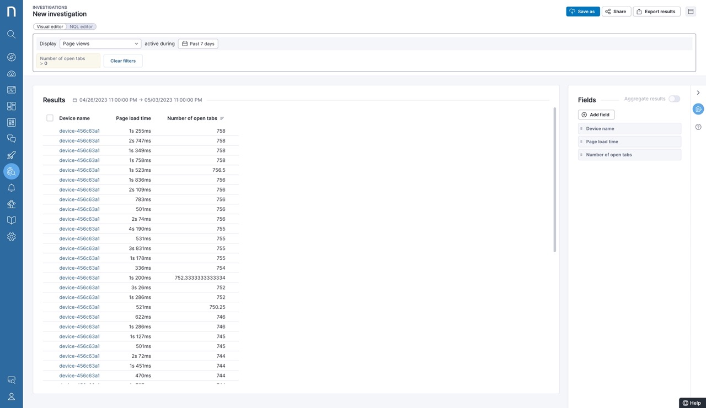Switch to the Visual editor tab
The image size is (706, 408).
click(x=50, y=26)
